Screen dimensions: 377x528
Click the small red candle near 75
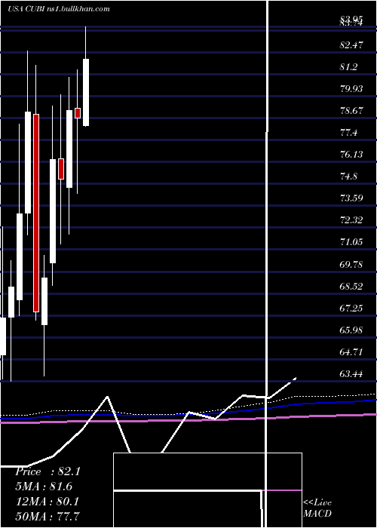coord(61,169)
